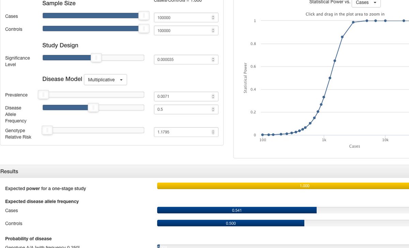The height and width of the screenshot is (248, 409).
Task: Click the 1k x-axis tick label
Action: 324,140
